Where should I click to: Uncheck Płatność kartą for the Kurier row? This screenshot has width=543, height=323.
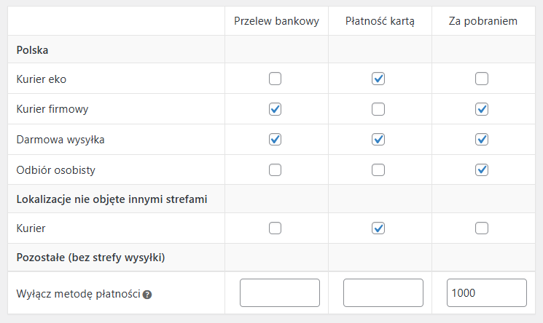tap(378, 228)
